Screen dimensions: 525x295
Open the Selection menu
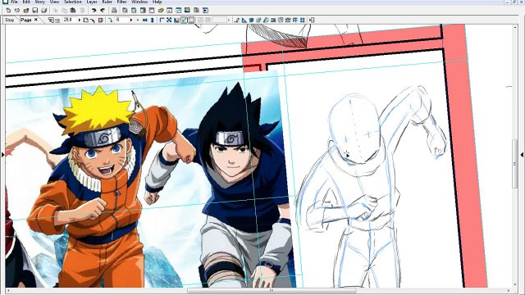(73, 2)
